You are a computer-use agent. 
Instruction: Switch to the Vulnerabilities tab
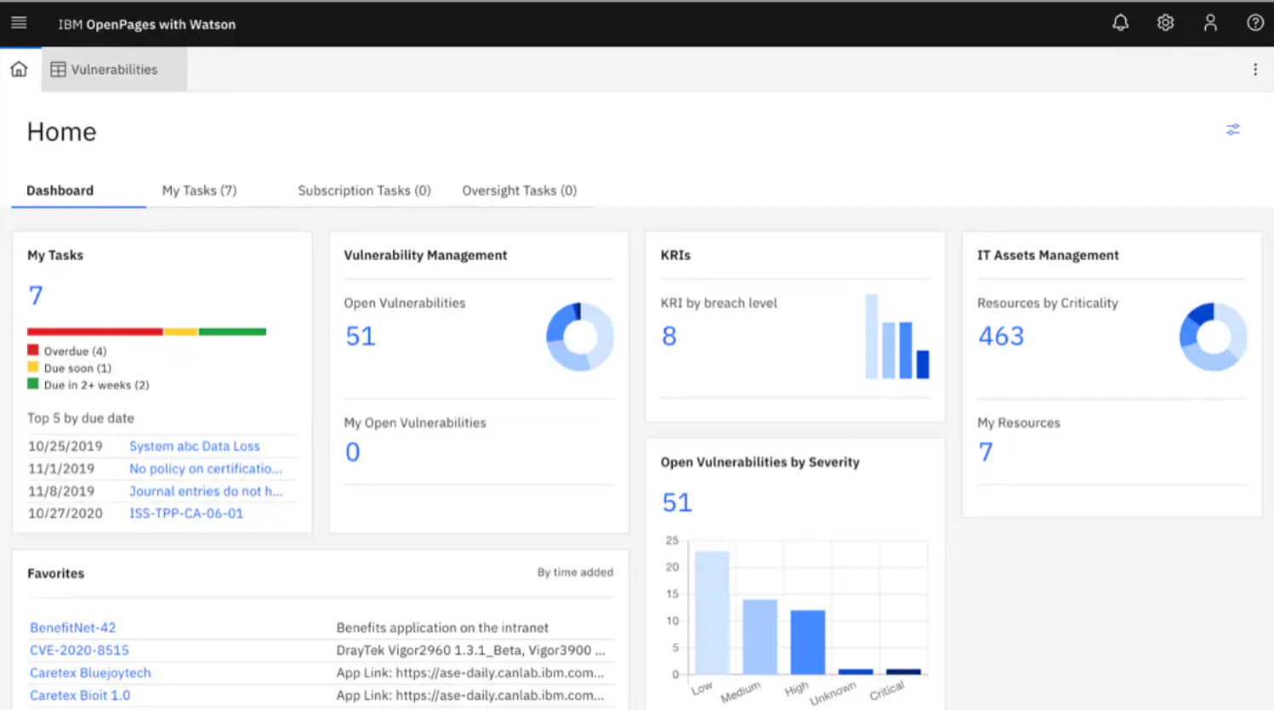[x=105, y=70]
